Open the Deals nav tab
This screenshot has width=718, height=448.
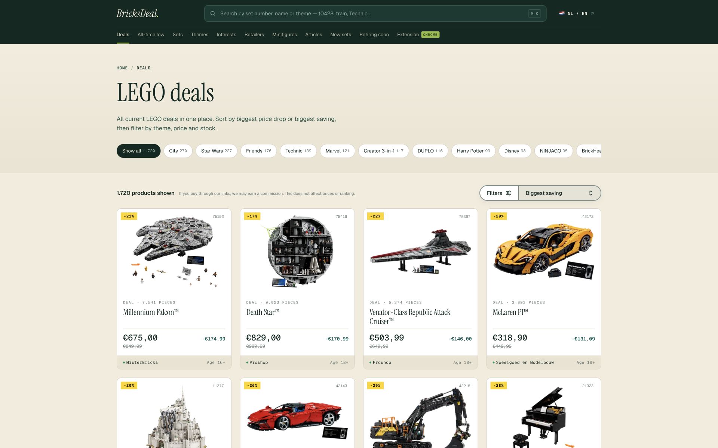123,35
